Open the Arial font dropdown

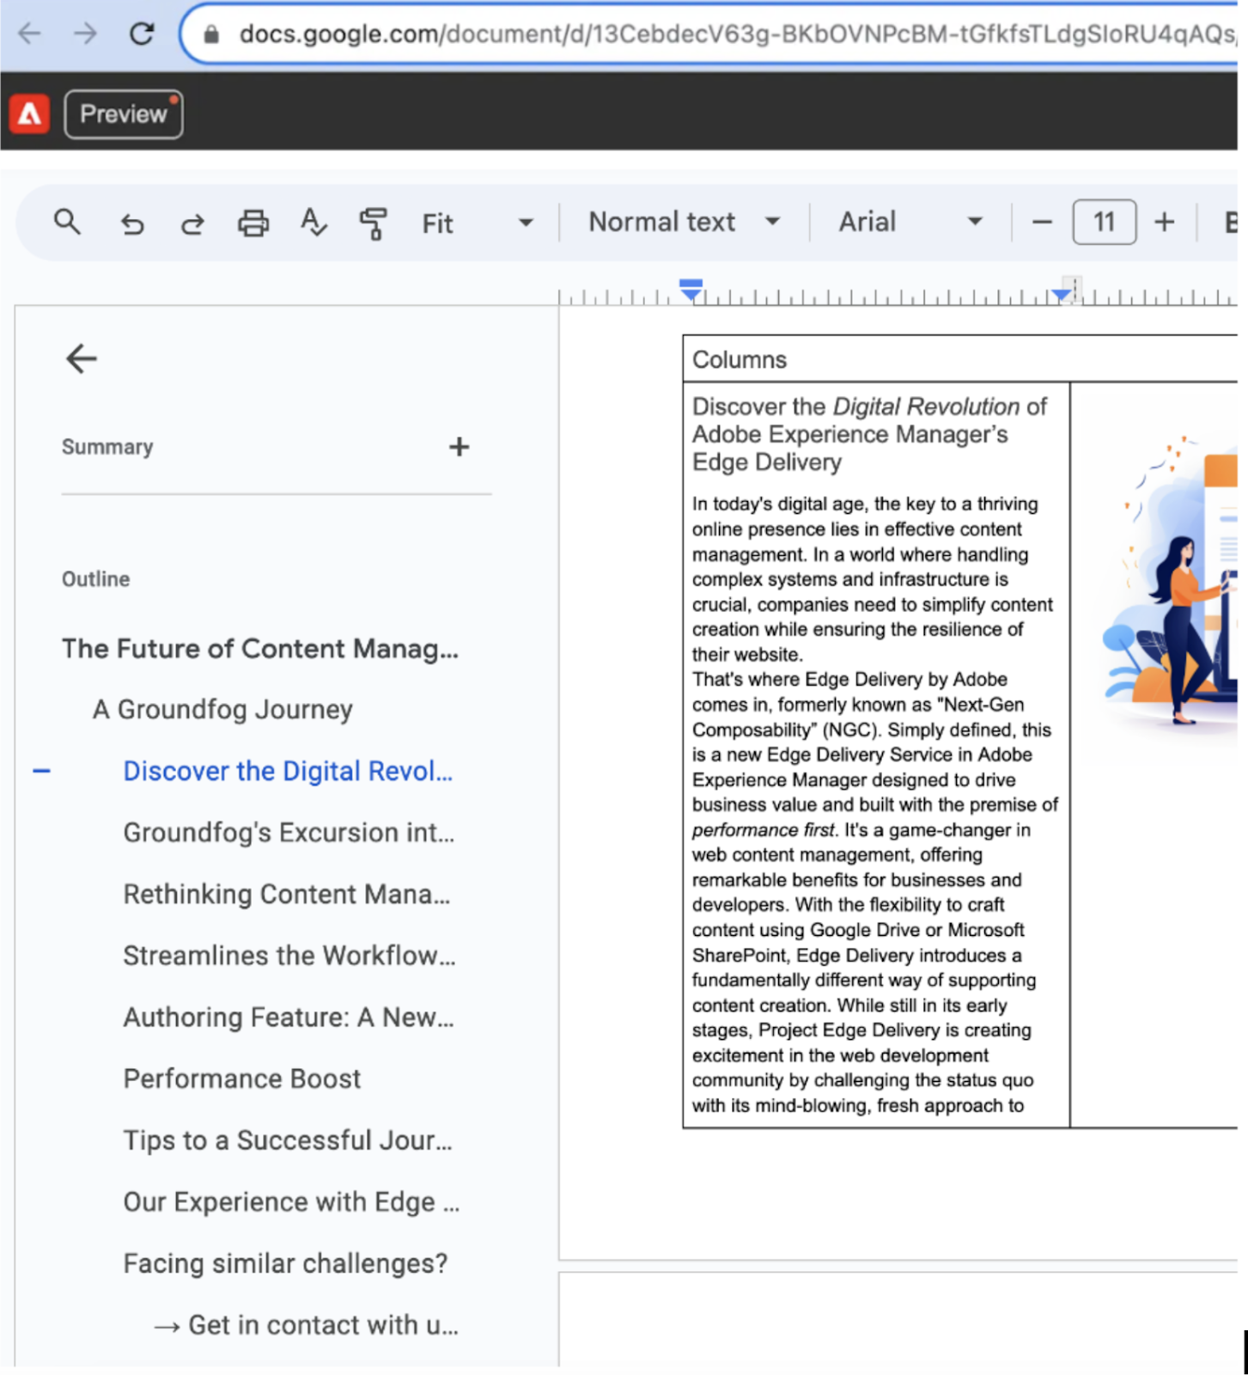910,223
